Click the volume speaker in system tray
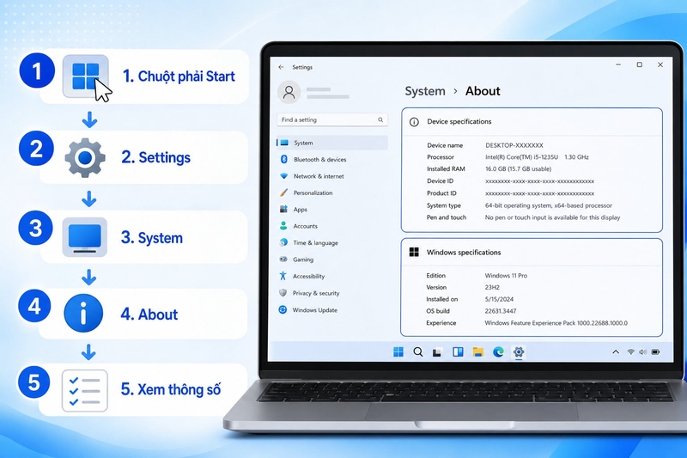This screenshot has width=687, height=458. point(642,352)
